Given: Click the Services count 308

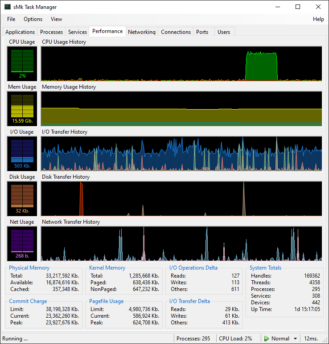Looking at the screenshot, I should point(316,296).
